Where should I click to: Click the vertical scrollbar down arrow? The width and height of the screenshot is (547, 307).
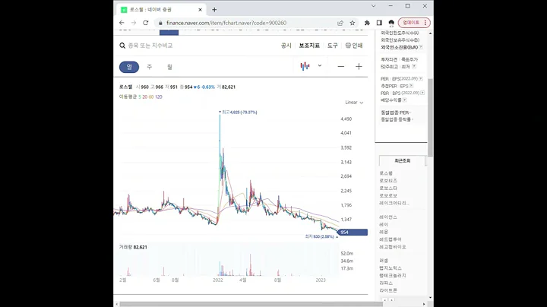(430, 298)
